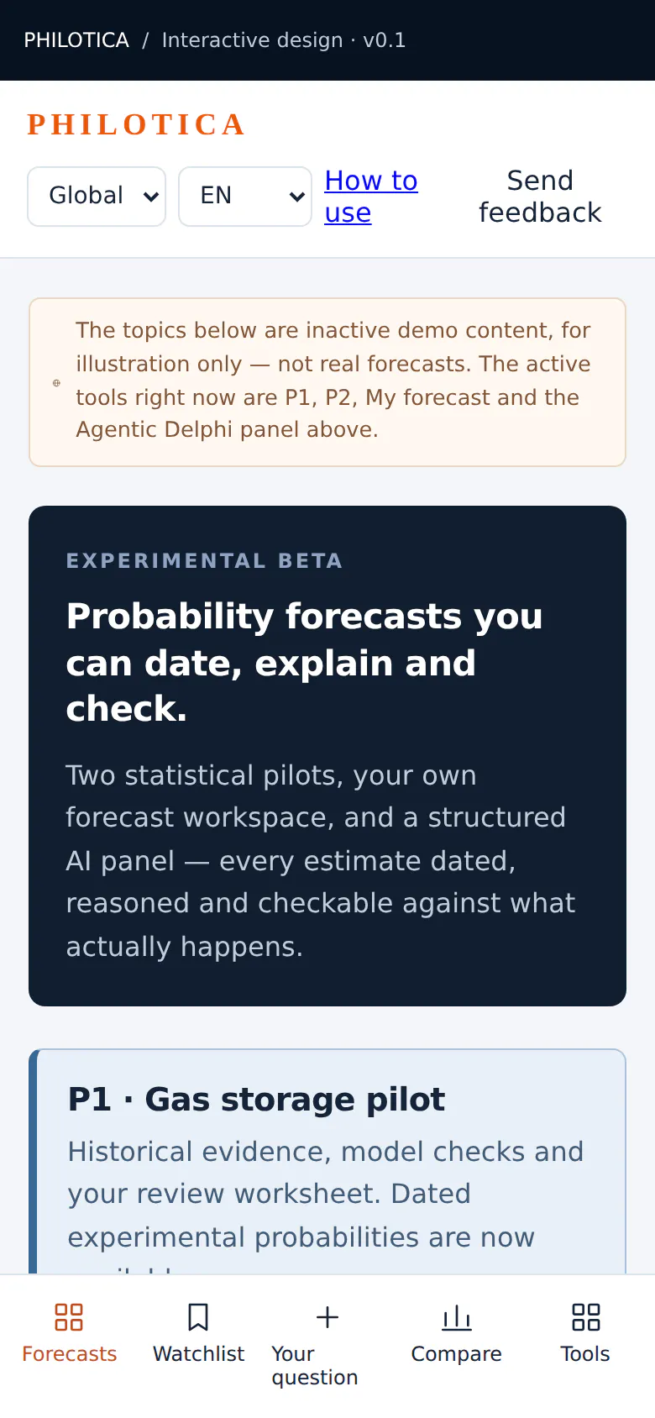The height and width of the screenshot is (1418, 655).
Task: Open the Compare bar chart icon
Action: pos(456,1317)
